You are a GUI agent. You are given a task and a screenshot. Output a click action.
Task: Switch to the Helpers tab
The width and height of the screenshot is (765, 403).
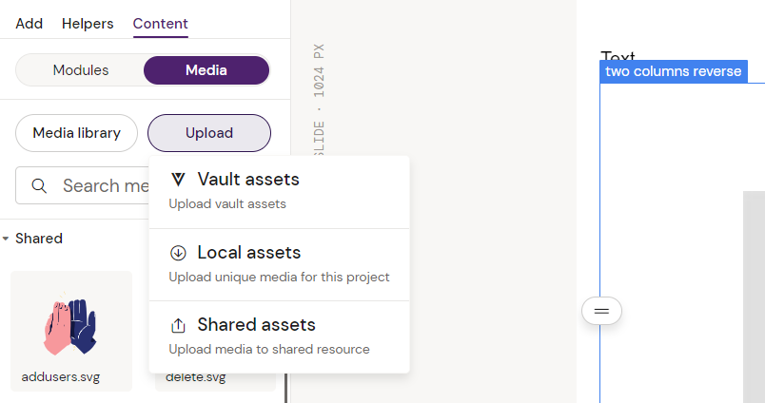[x=88, y=24]
